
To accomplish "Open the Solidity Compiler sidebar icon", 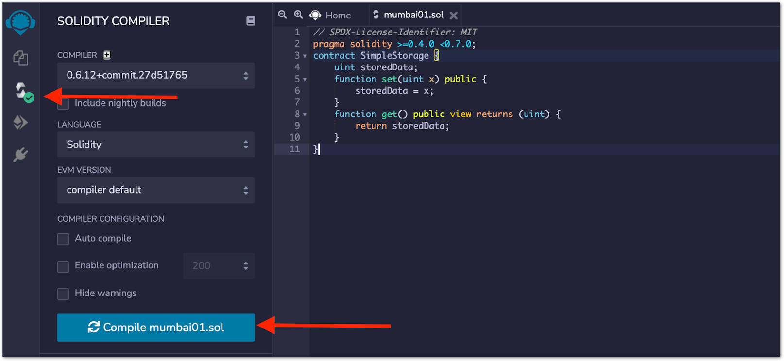I will tap(21, 91).
